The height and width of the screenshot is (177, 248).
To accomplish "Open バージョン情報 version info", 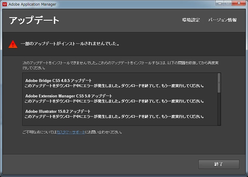I will coord(222,20).
